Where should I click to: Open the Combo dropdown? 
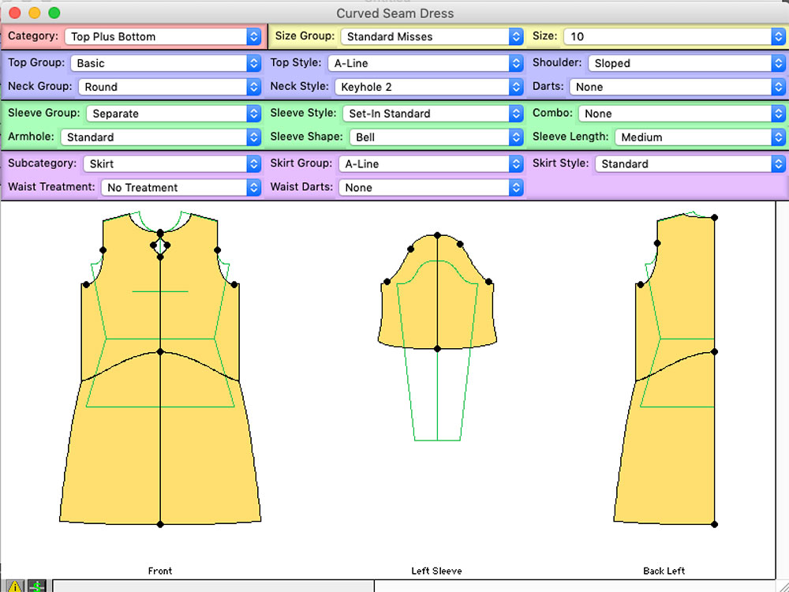(682, 113)
